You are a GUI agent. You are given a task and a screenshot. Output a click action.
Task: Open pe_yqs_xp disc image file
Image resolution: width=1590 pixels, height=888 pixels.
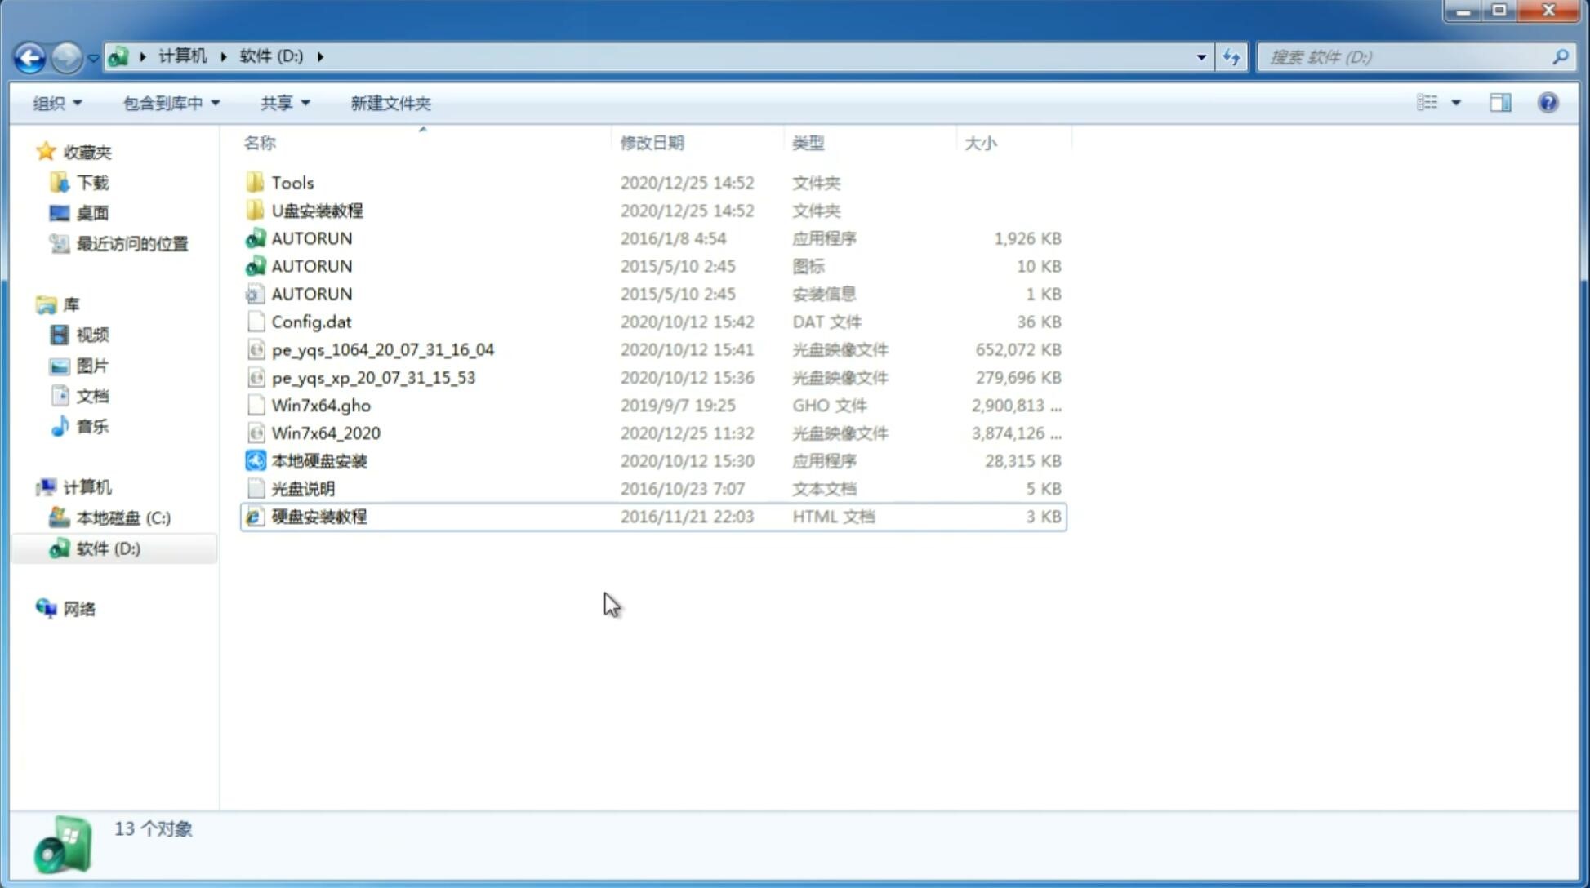click(x=373, y=376)
